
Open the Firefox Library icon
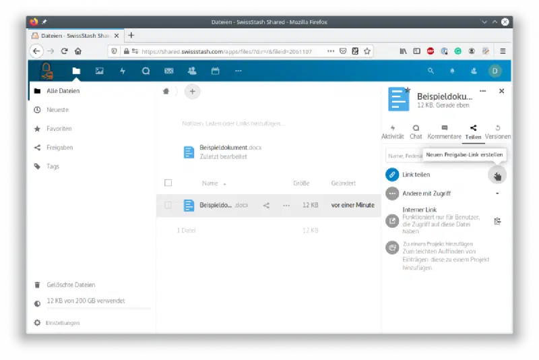[x=403, y=51]
